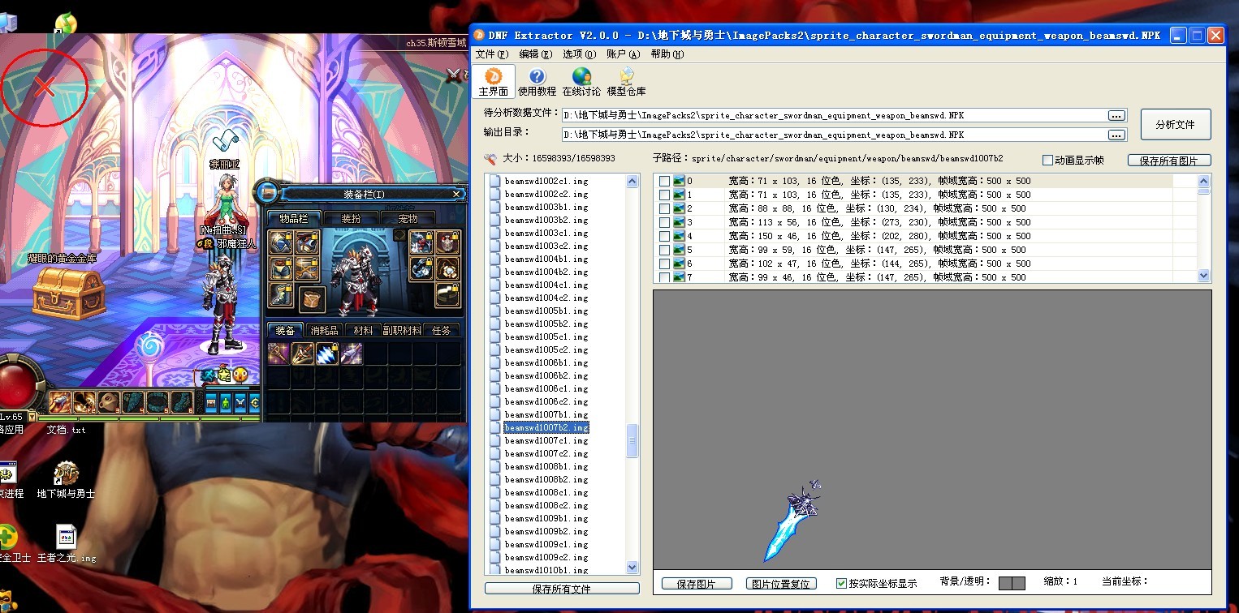This screenshot has width=1239, height=613.
Task: Enable the 动画显示帧 animation display checkbox
Action: point(1048,161)
